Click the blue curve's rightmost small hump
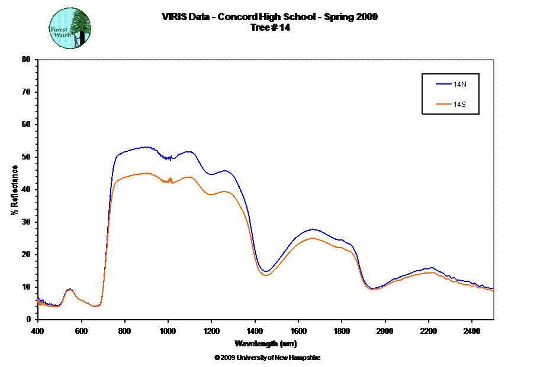 [432, 268]
